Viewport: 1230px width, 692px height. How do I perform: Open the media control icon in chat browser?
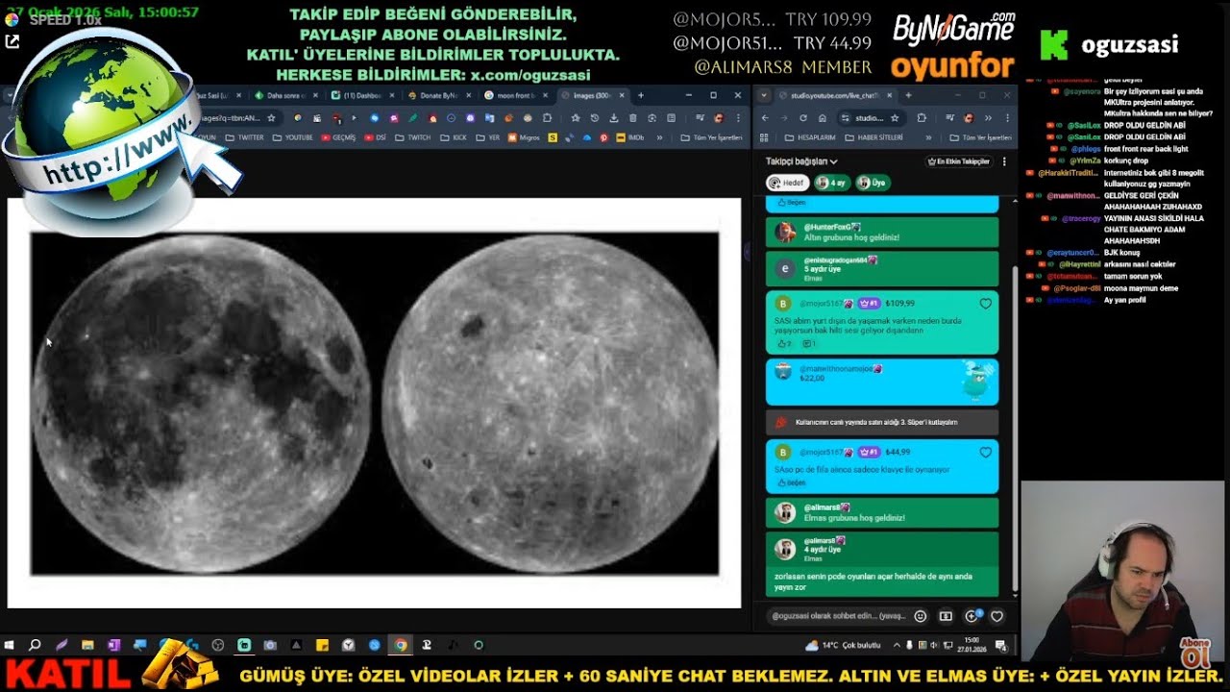pyautogui.click(x=949, y=117)
